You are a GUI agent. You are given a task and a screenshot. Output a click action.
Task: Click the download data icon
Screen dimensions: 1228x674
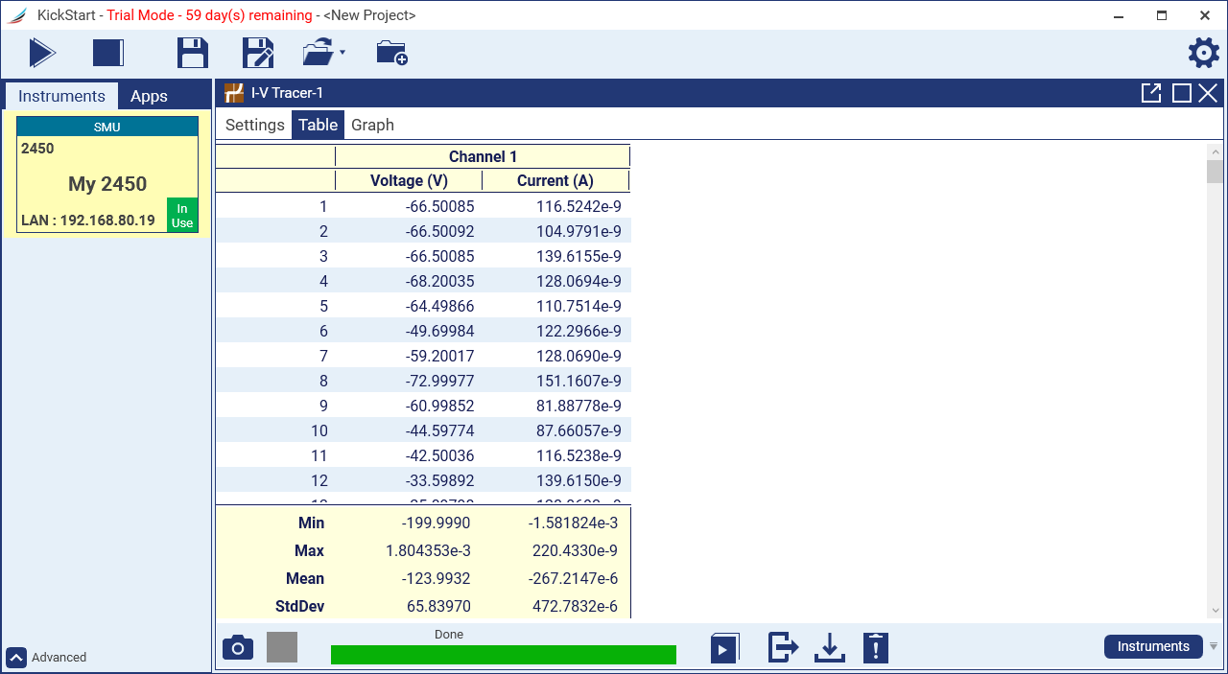tap(829, 647)
